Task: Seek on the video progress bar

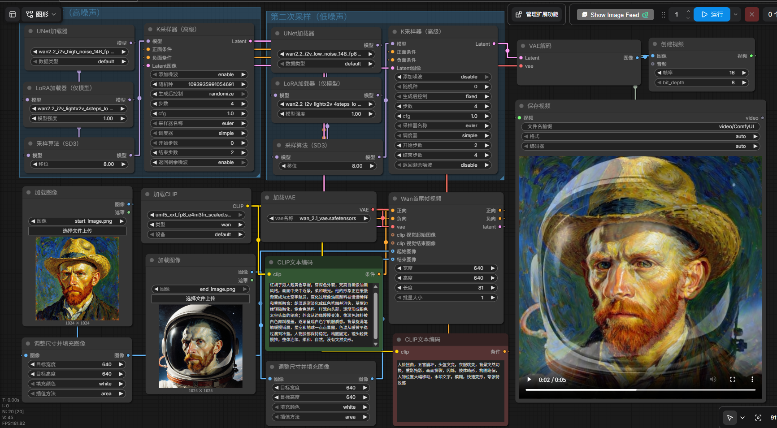Action: coord(640,390)
